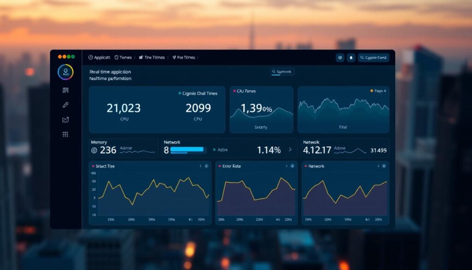Select the pen tool icon in sidebar
472x270 pixels.
pos(65,105)
